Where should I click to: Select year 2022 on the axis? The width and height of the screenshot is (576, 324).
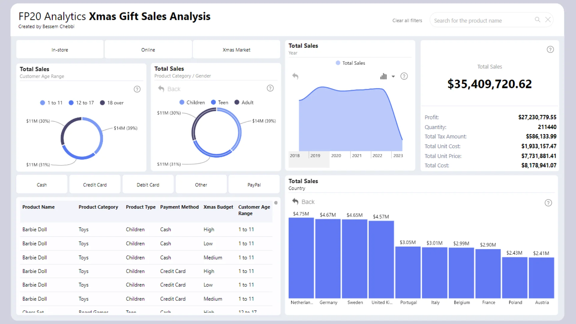[x=377, y=155]
